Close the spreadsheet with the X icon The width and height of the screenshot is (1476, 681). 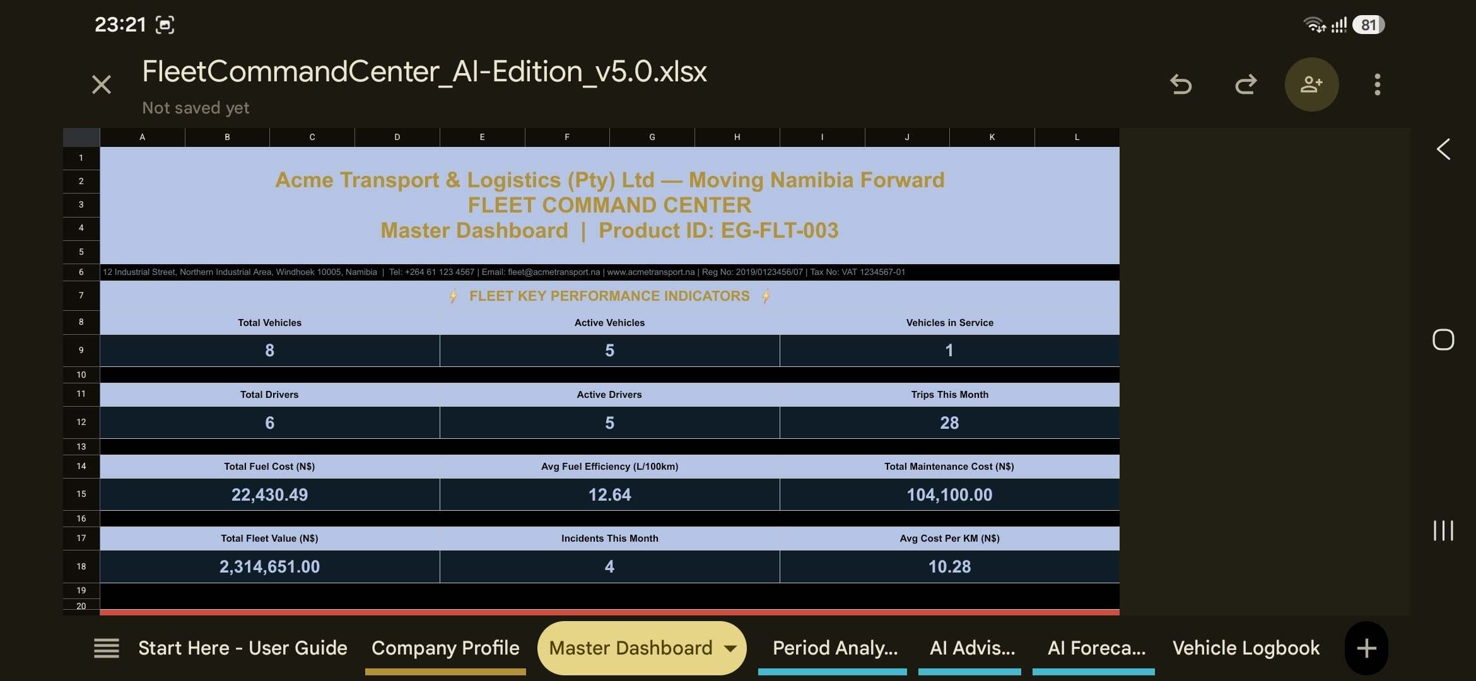(101, 84)
